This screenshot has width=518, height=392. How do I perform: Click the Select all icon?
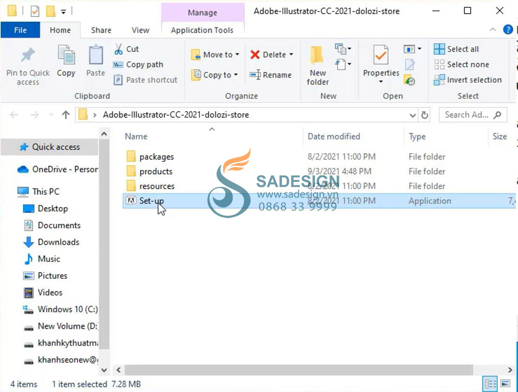click(439, 49)
